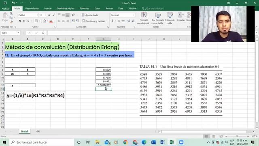The image size is (259, 146).
Task: Activate the Format Painter brush
Action: 11,22
